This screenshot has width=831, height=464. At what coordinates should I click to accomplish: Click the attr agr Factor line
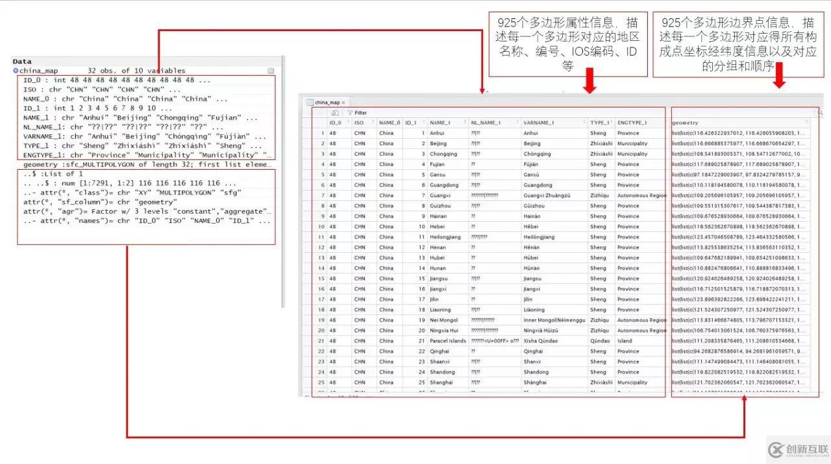(147, 211)
